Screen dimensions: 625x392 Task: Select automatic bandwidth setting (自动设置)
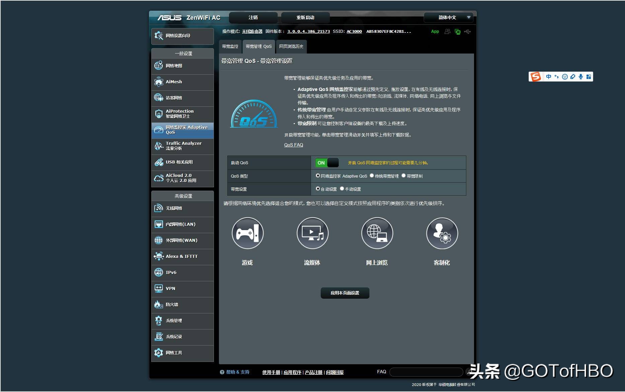(318, 189)
